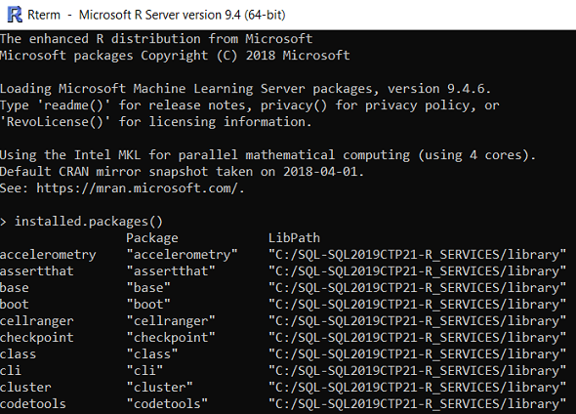Click the installed.packages() command line
This screenshot has height=414, width=576.
(88, 222)
